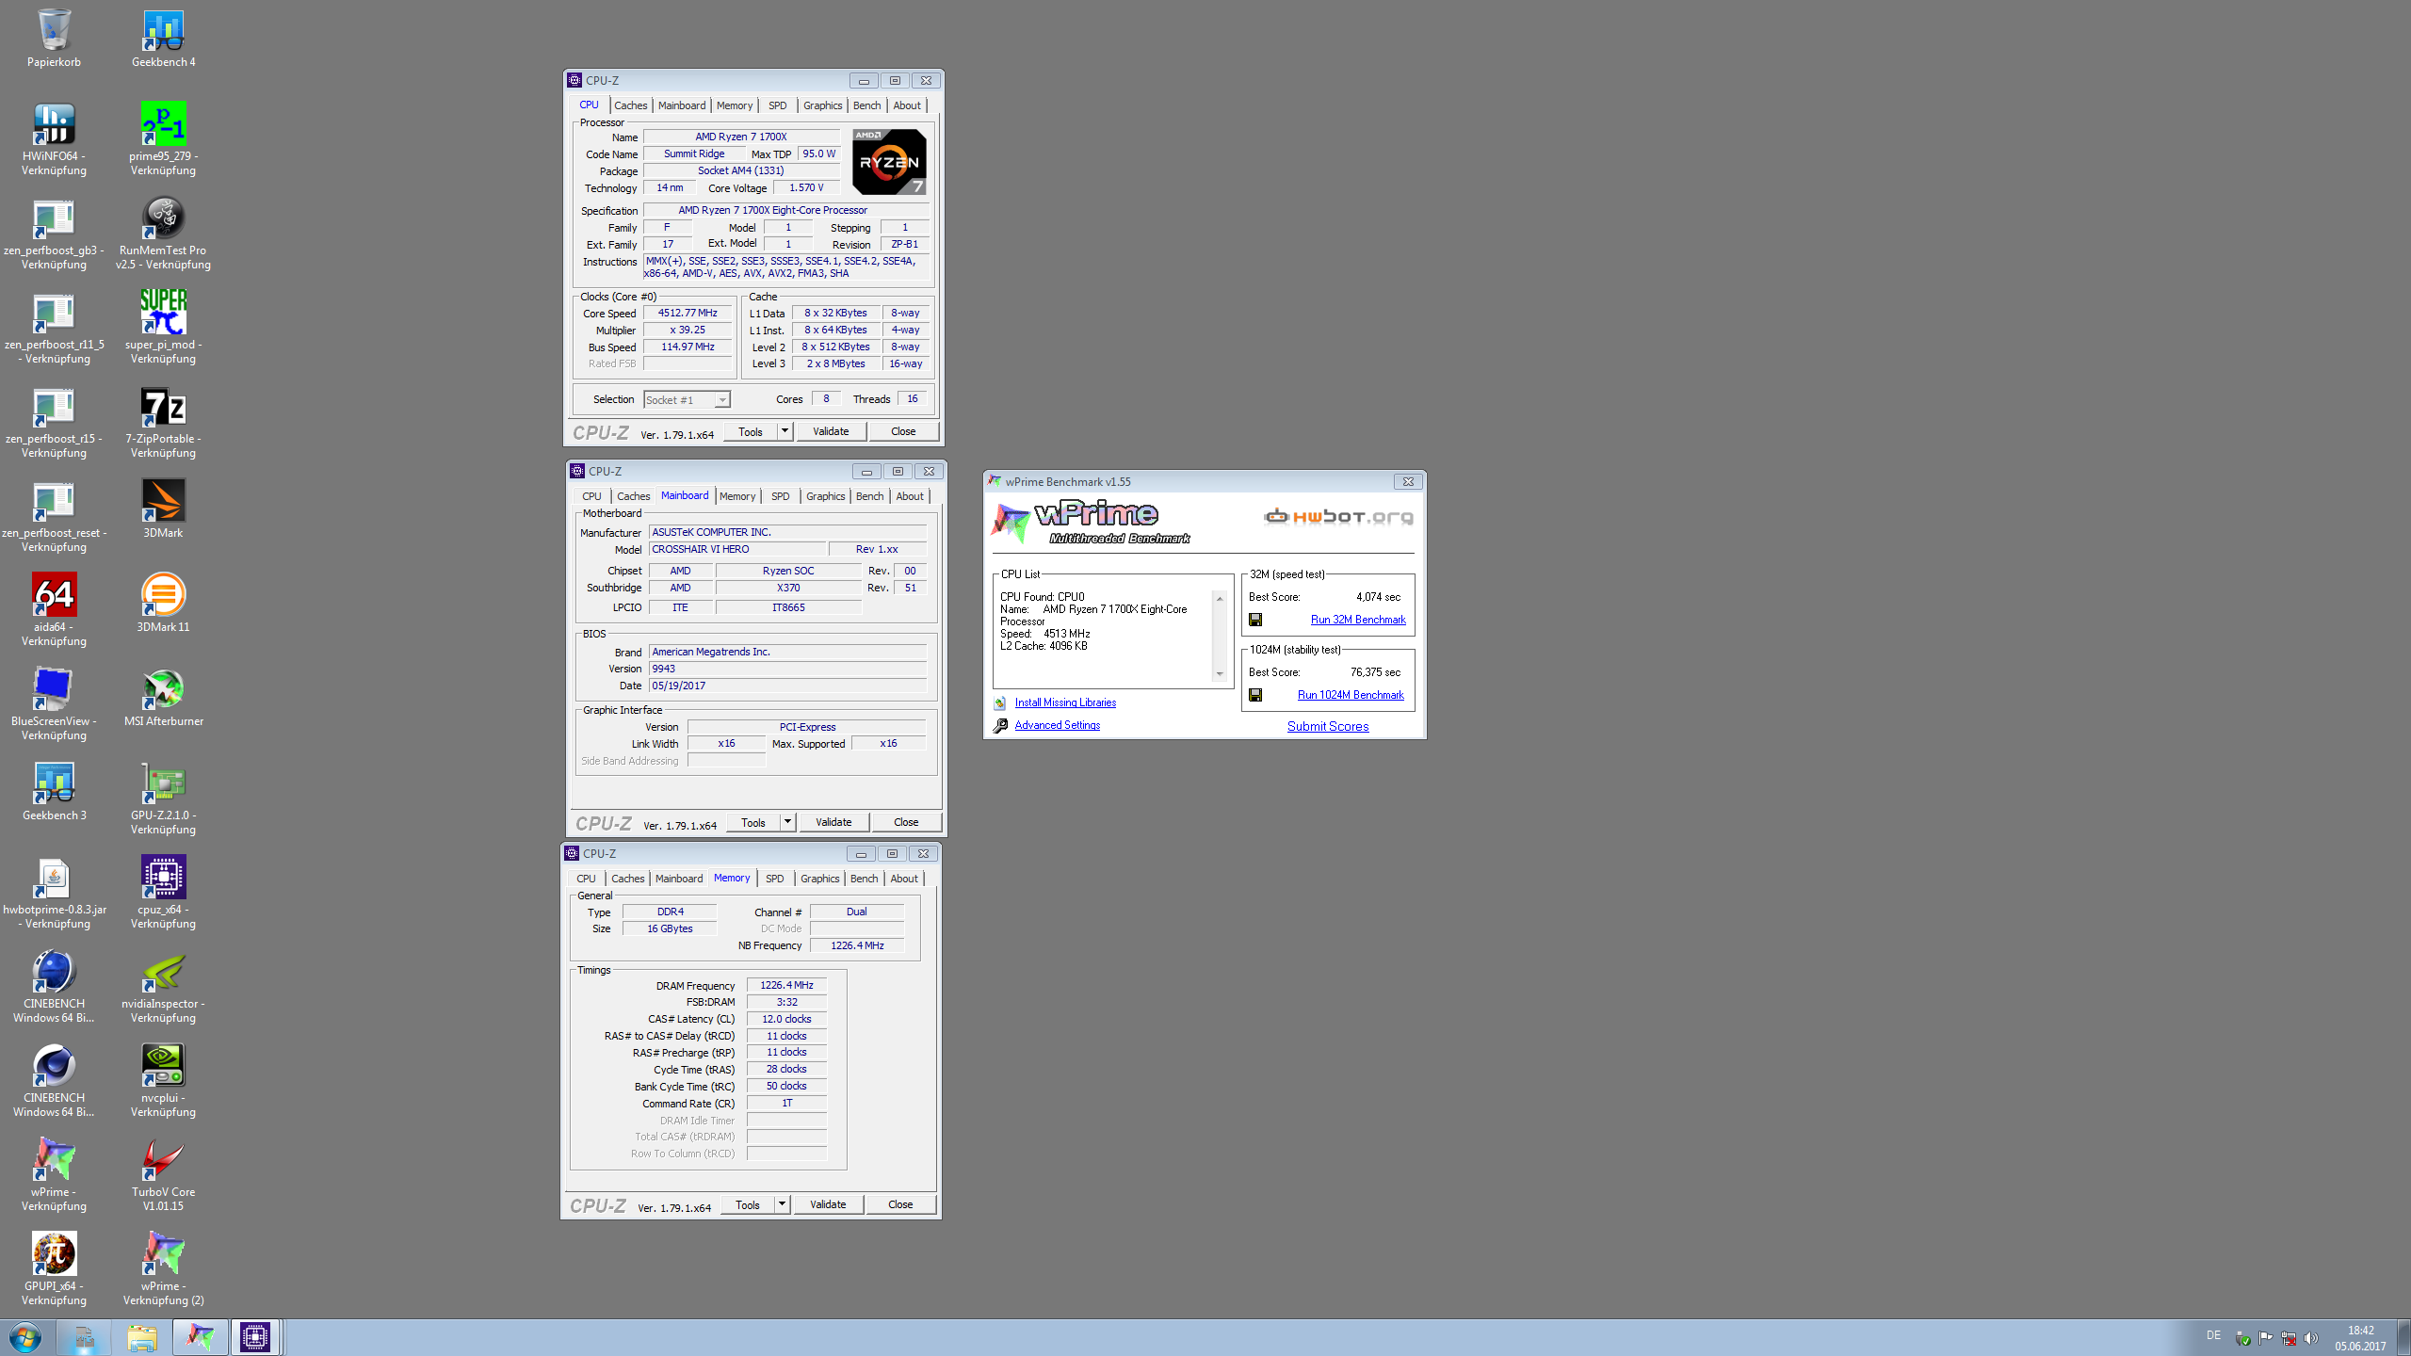Click the hwbot.org logo in wPrime

(x=1337, y=516)
